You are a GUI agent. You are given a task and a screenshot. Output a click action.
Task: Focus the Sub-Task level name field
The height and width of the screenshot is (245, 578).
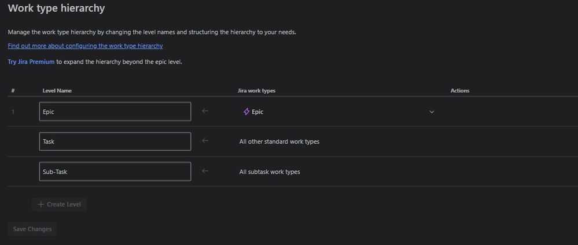pos(115,172)
